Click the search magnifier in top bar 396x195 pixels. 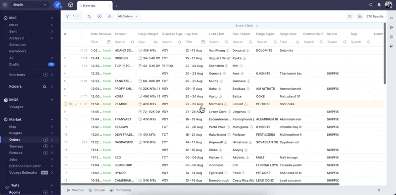tap(371, 5)
